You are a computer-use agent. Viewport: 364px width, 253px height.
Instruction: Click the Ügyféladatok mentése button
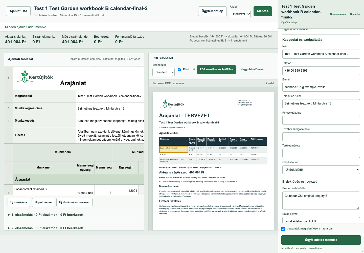pos(321,240)
